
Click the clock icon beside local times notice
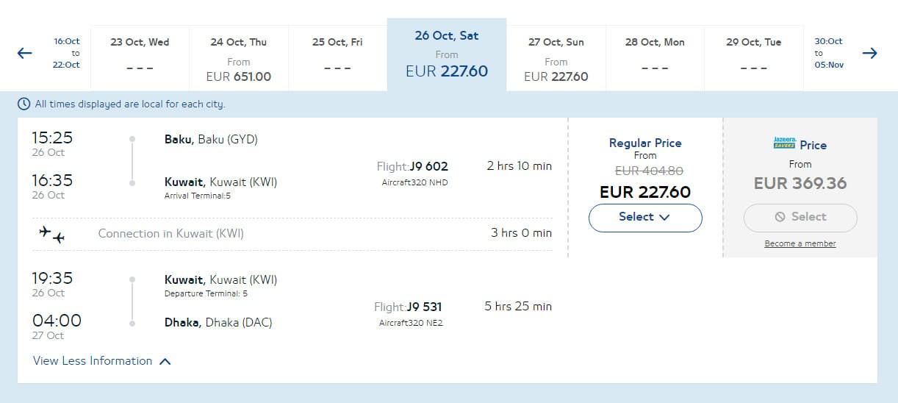tap(24, 104)
